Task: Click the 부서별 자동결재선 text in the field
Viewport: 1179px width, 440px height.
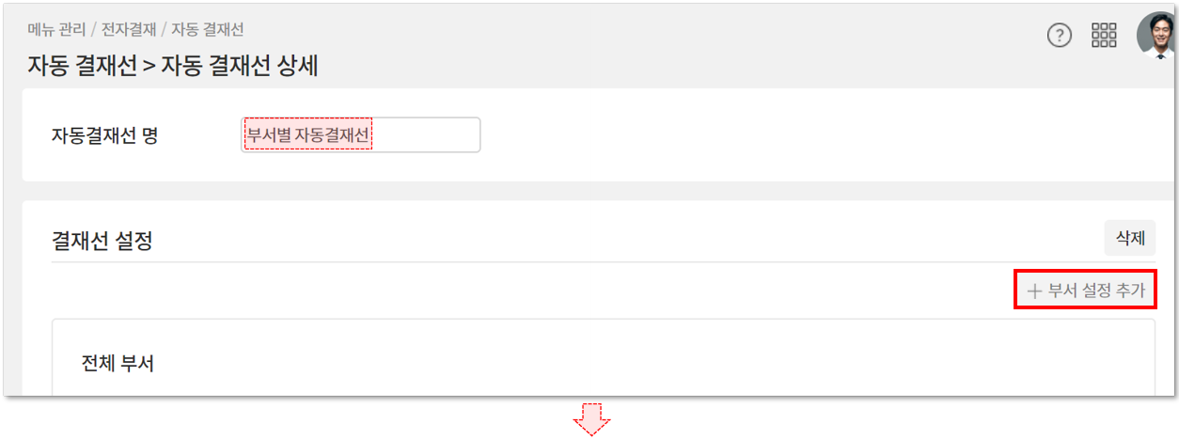Action: pyautogui.click(x=308, y=135)
